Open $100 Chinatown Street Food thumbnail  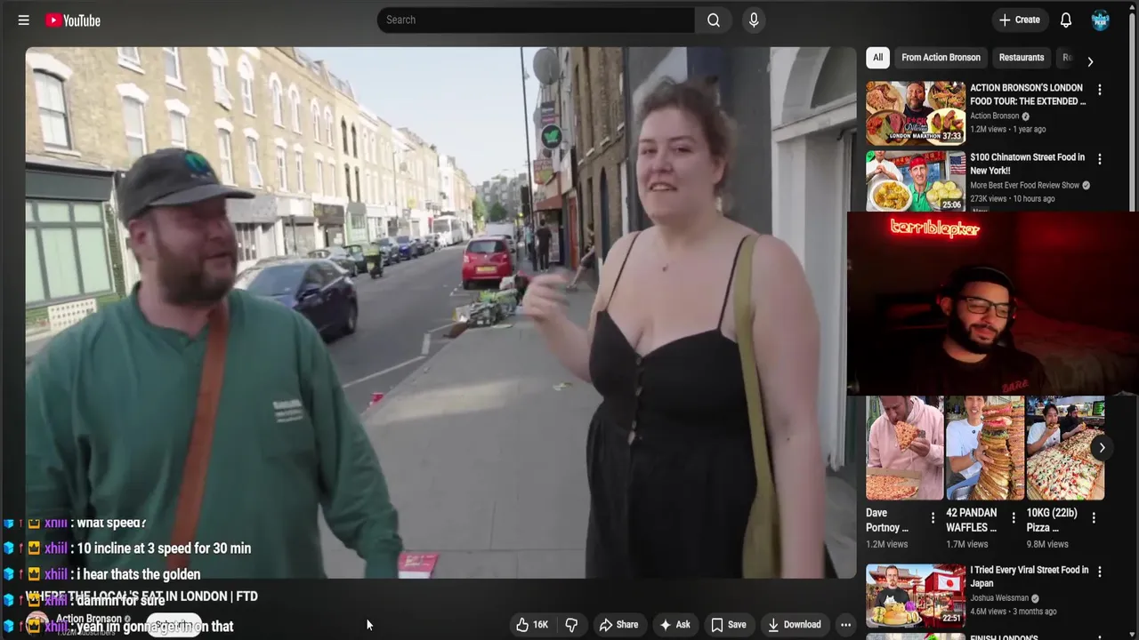(x=916, y=180)
